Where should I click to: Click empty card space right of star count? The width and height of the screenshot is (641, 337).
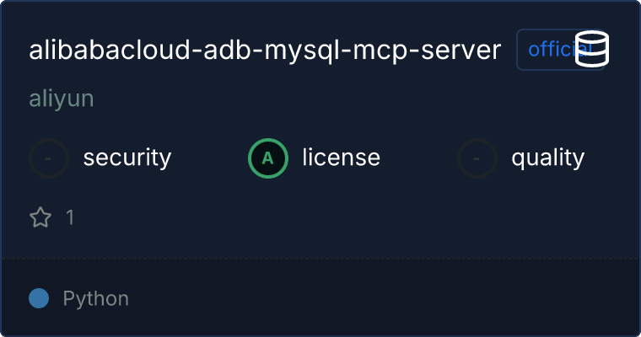click(337, 218)
